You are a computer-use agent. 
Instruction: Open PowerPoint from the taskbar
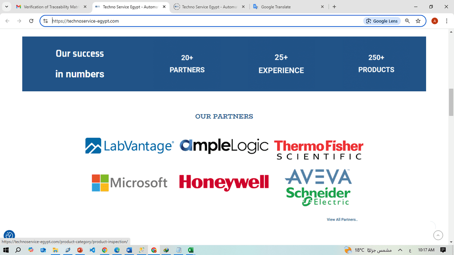80,250
